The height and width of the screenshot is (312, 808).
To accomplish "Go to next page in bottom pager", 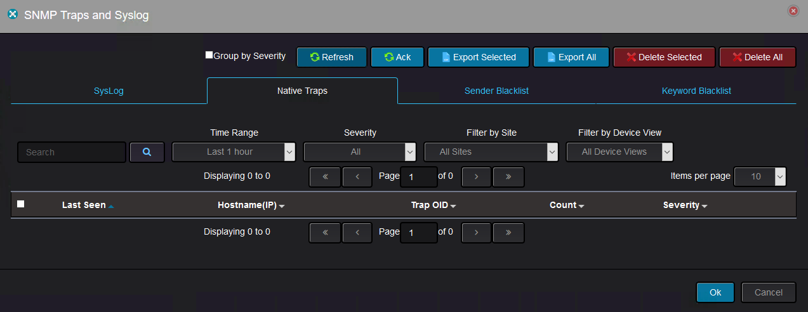I will tap(477, 233).
